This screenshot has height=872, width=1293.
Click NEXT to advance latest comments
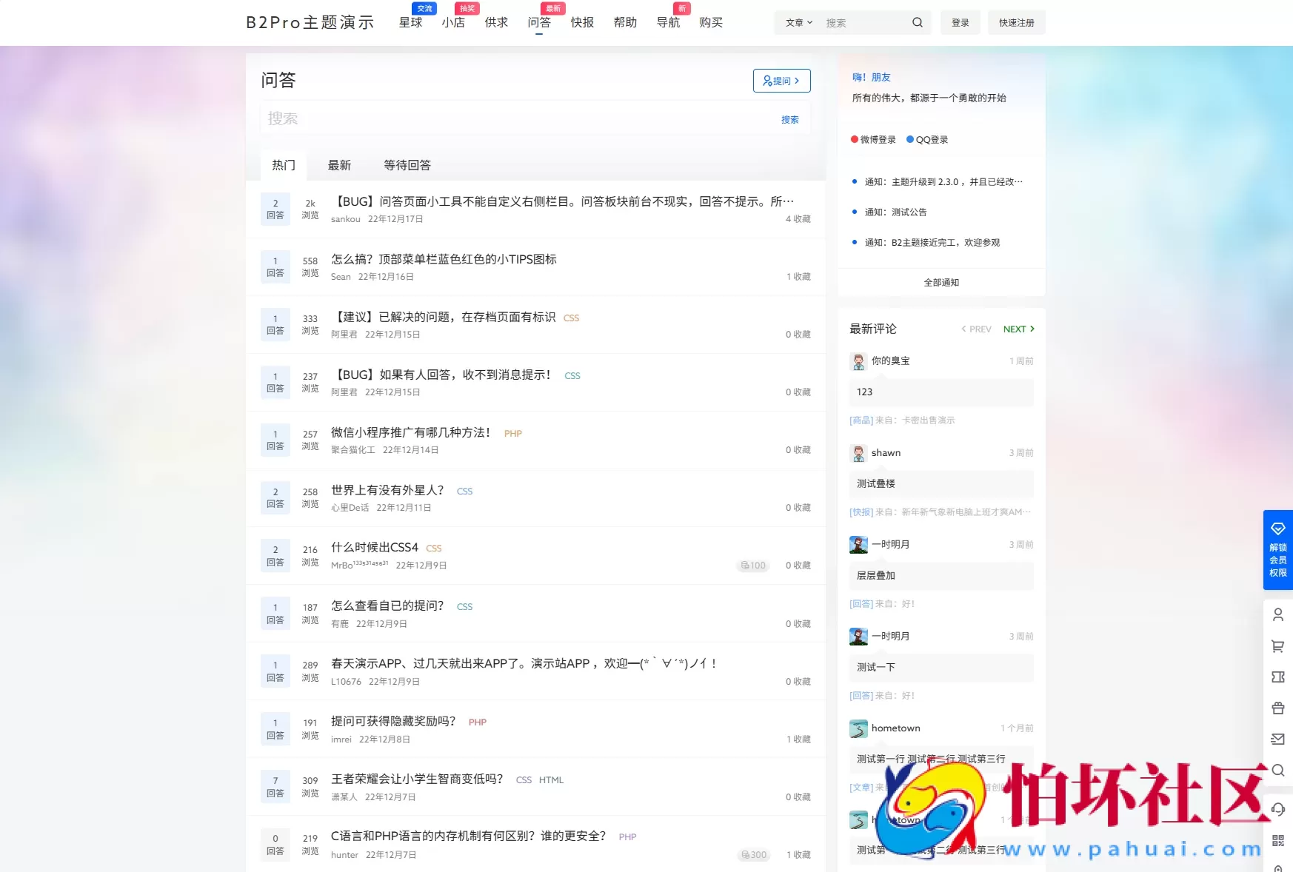pyautogui.click(x=1018, y=329)
